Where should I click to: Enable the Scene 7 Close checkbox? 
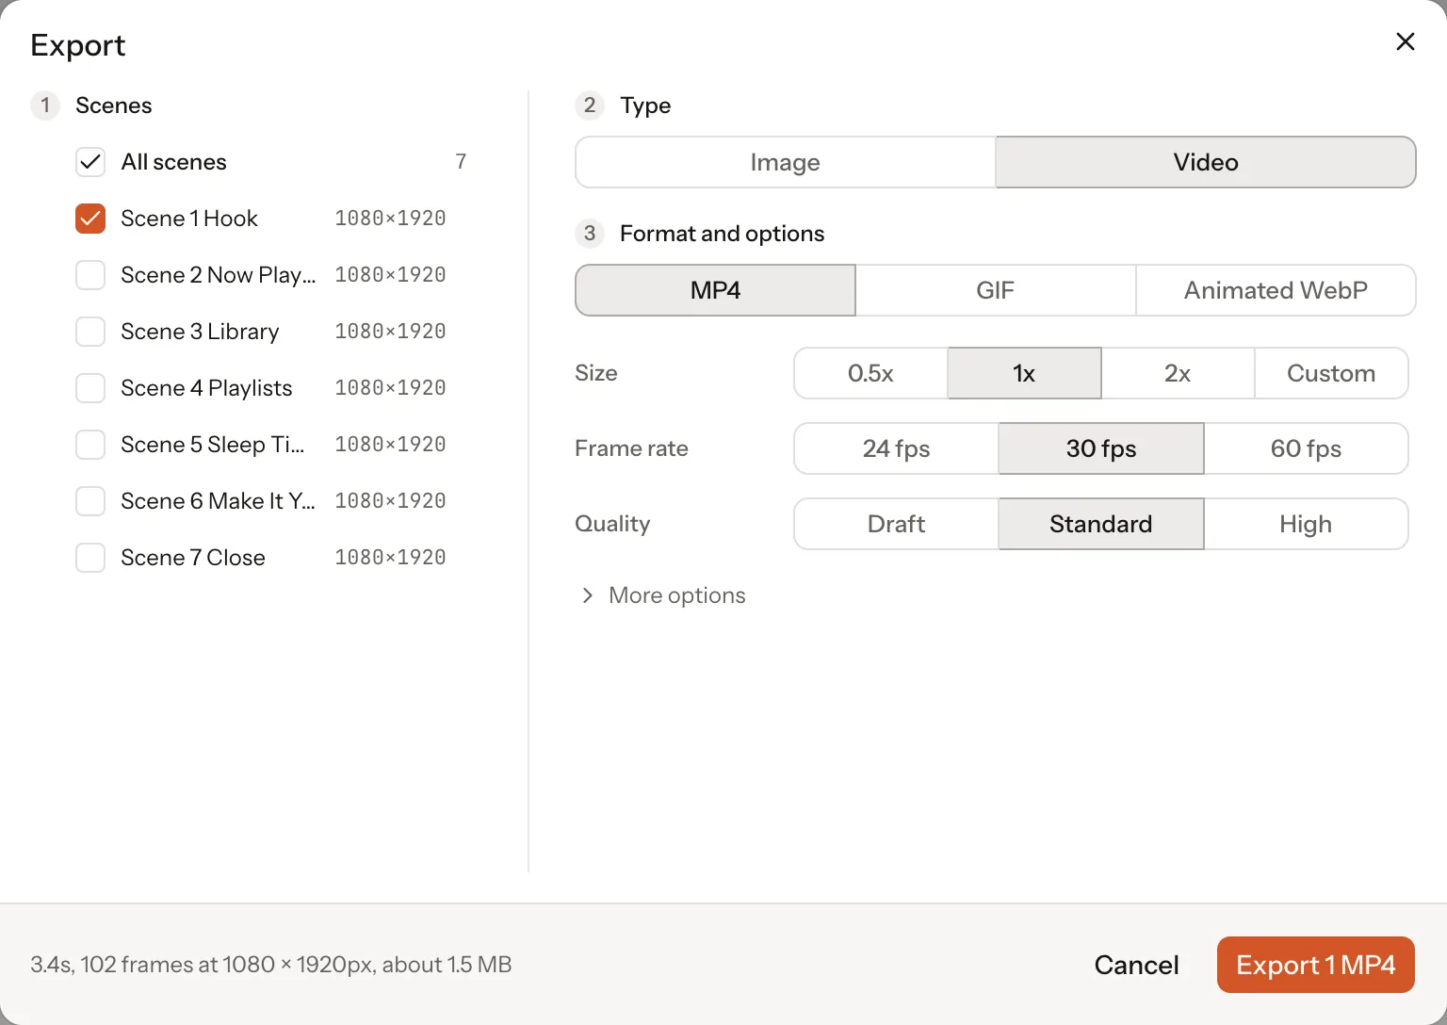(90, 558)
